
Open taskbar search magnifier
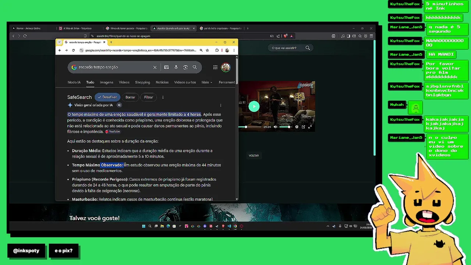click(x=150, y=226)
